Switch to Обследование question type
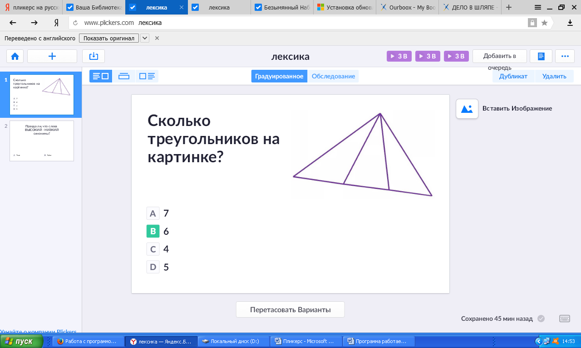Viewport: 581px width, 348px height. pos(333,76)
